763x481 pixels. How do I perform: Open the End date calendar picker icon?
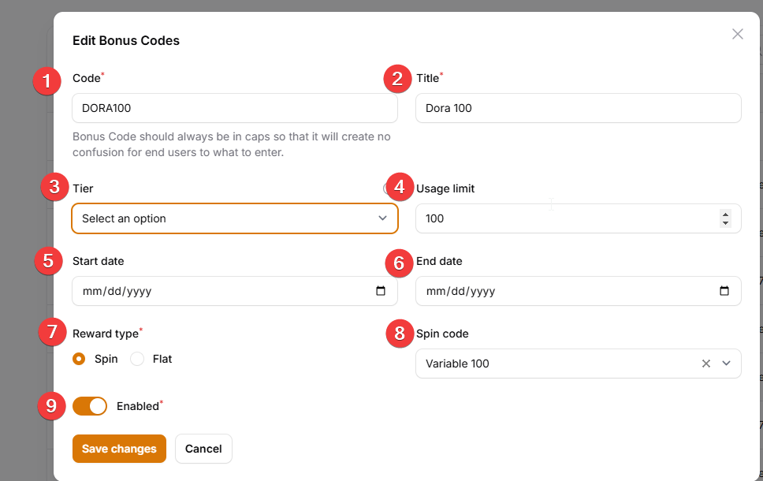724,291
